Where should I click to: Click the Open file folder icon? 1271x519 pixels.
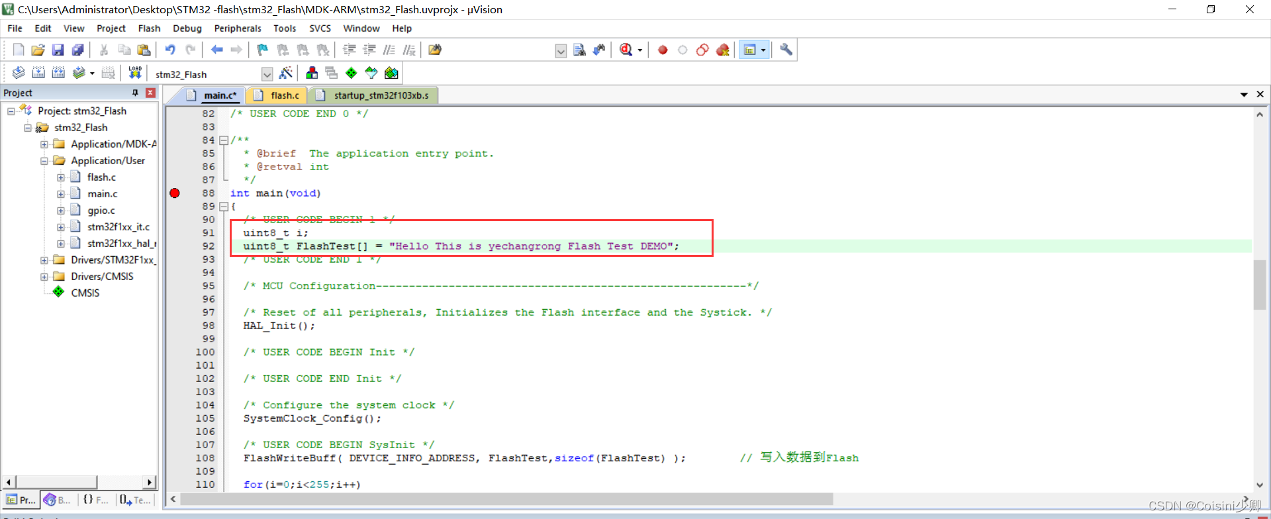coord(38,50)
